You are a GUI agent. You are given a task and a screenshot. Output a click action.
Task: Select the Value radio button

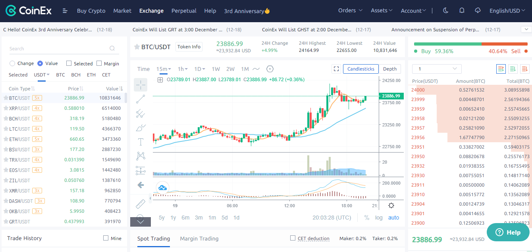click(x=40, y=63)
